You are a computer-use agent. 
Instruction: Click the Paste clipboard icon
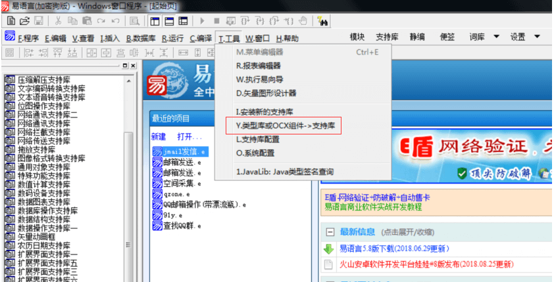click(87, 21)
